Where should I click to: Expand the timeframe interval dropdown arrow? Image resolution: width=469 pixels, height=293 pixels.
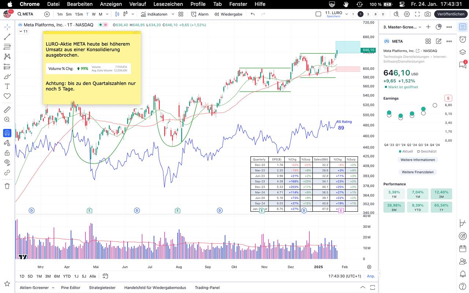click(x=107, y=14)
